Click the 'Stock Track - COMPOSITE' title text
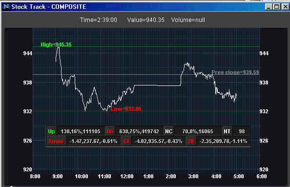Screen dimensions: 290x187 (x=49, y=7)
